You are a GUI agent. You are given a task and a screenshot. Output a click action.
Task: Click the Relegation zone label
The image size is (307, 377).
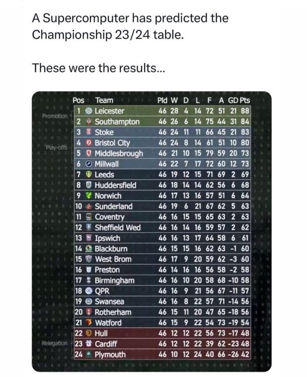click(x=55, y=343)
